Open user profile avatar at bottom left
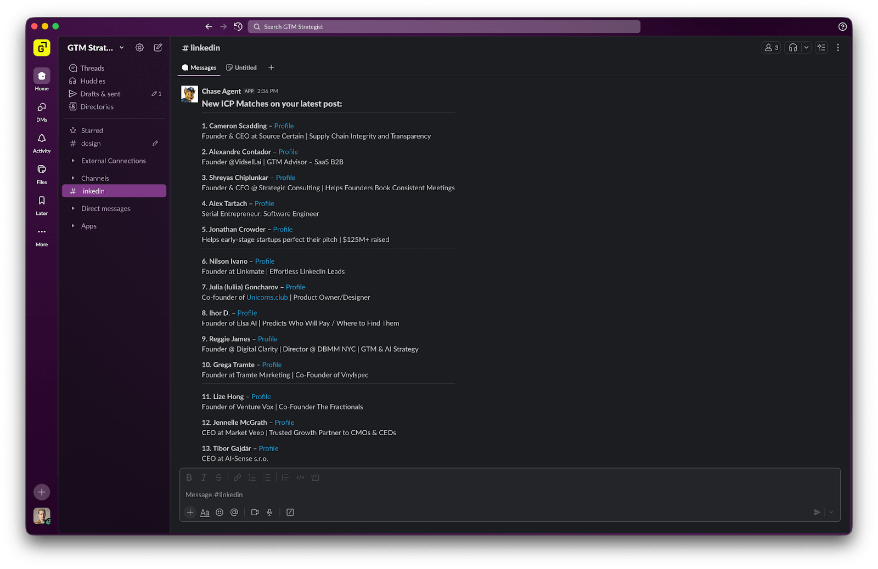Image resolution: width=878 pixels, height=569 pixels. tap(42, 516)
